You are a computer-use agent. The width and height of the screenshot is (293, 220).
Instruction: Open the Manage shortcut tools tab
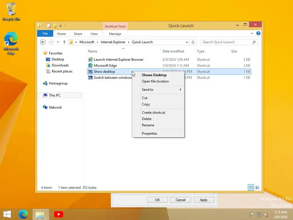point(115,34)
